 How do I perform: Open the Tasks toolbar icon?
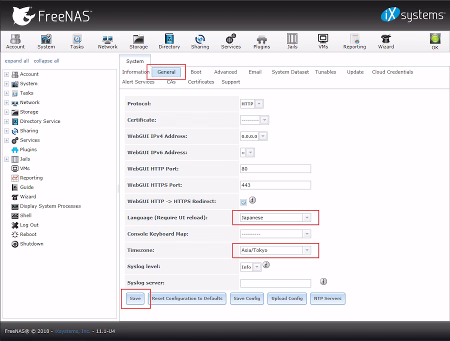[77, 41]
